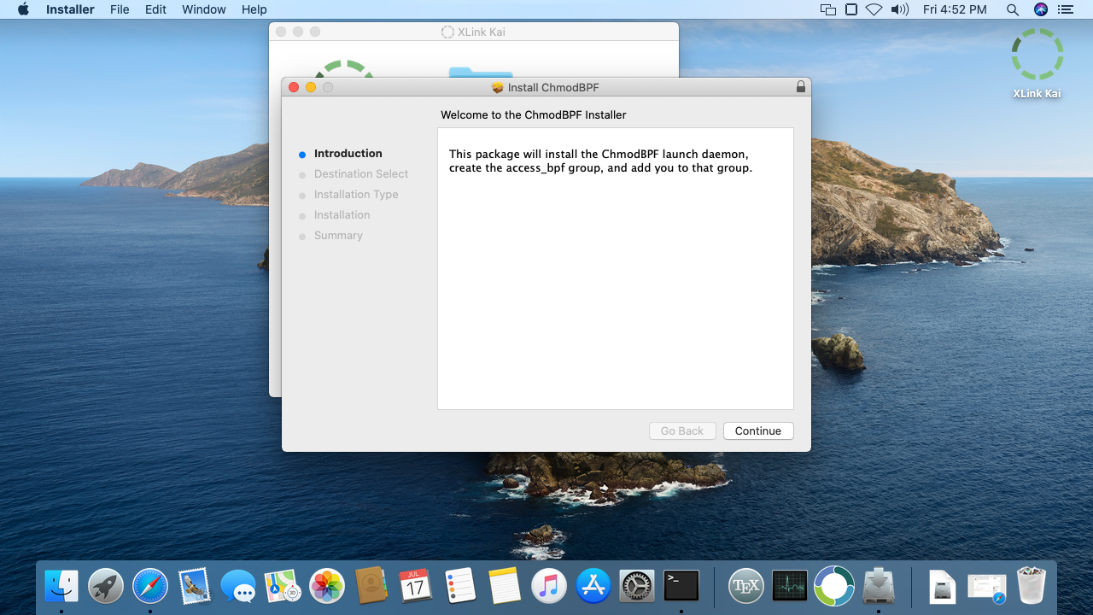Screen dimensions: 1093x615
Task: Click the Continue button in installer
Action: coord(757,431)
